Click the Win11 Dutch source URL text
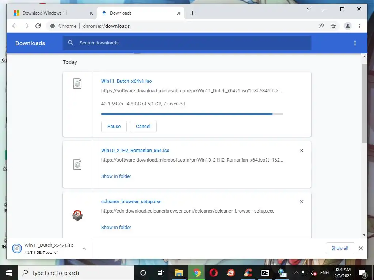The image size is (374, 280). [191, 91]
